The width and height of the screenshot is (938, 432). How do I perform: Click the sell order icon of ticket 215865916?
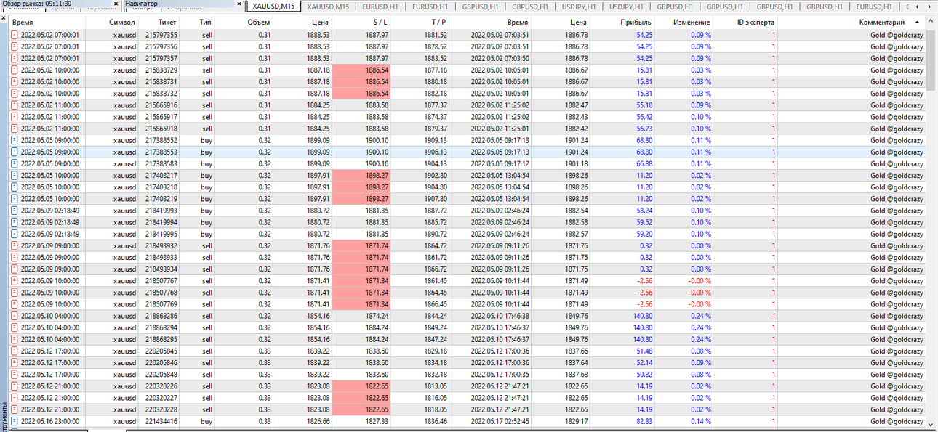coord(15,105)
